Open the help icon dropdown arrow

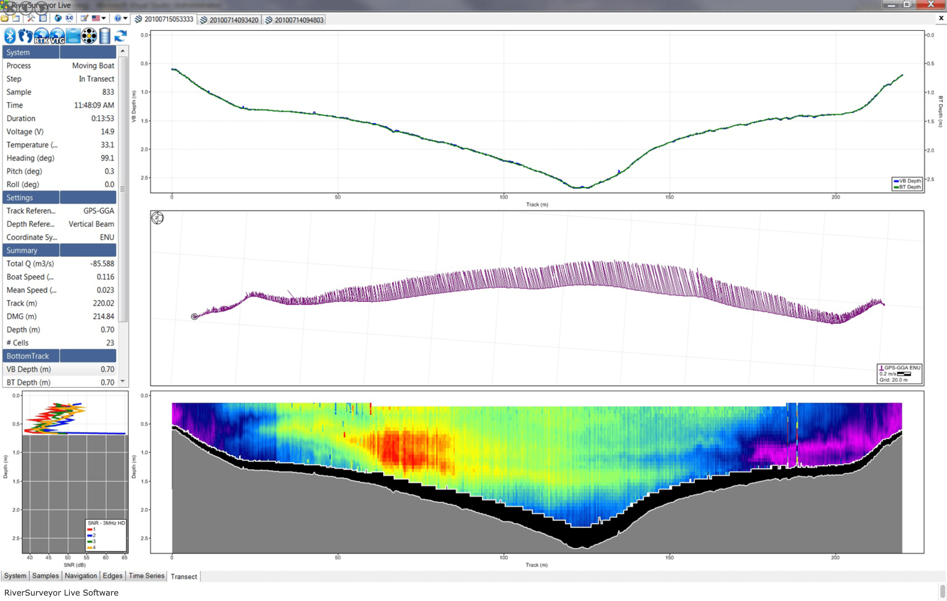point(125,19)
